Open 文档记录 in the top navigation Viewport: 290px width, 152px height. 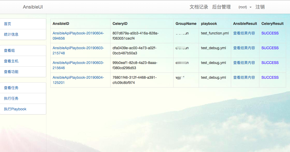(x=199, y=7)
